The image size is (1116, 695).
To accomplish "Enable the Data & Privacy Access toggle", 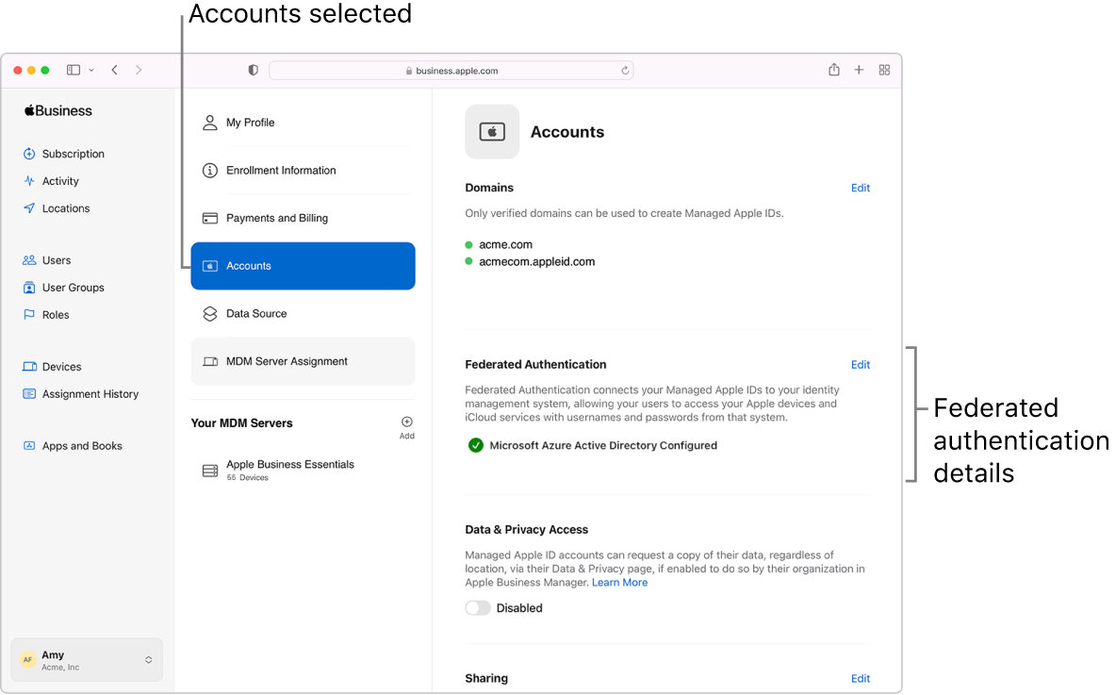I will coord(478,607).
